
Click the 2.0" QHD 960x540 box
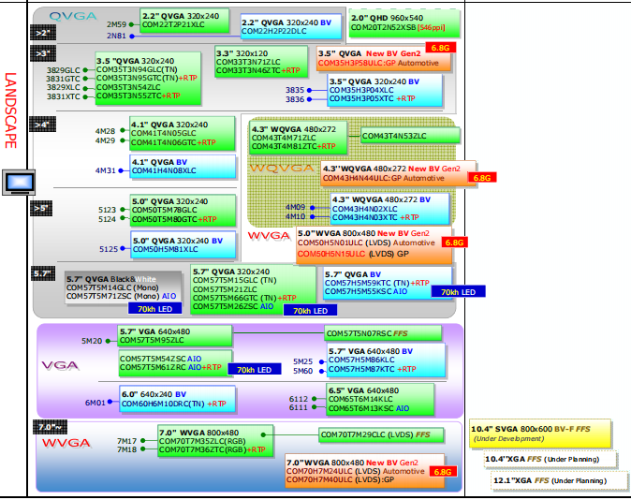[x=404, y=23]
